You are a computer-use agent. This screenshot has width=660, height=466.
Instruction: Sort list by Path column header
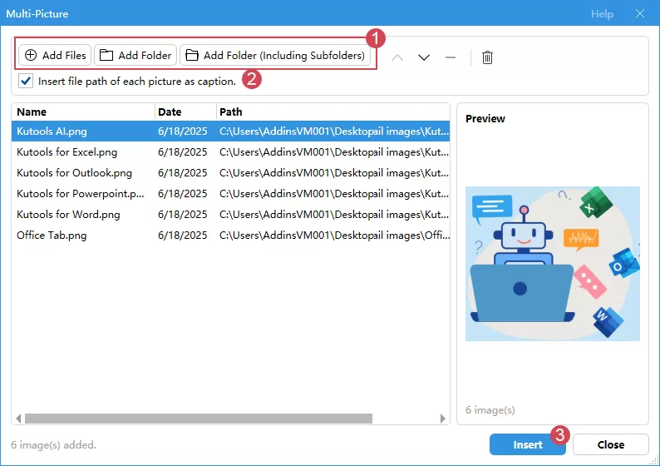click(x=333, y=112)
